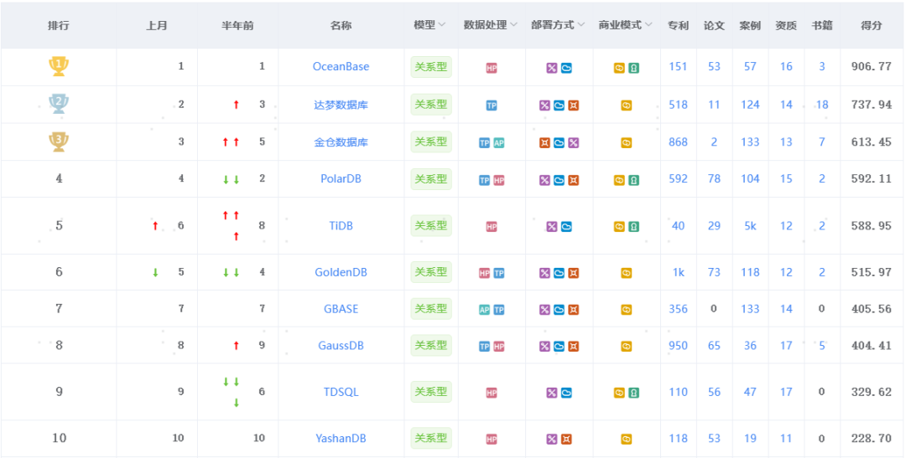Open the 数据处理 column filter dropdown
Image resolution: width=906 pixels, height=458 pixels.
coord(513,25)
